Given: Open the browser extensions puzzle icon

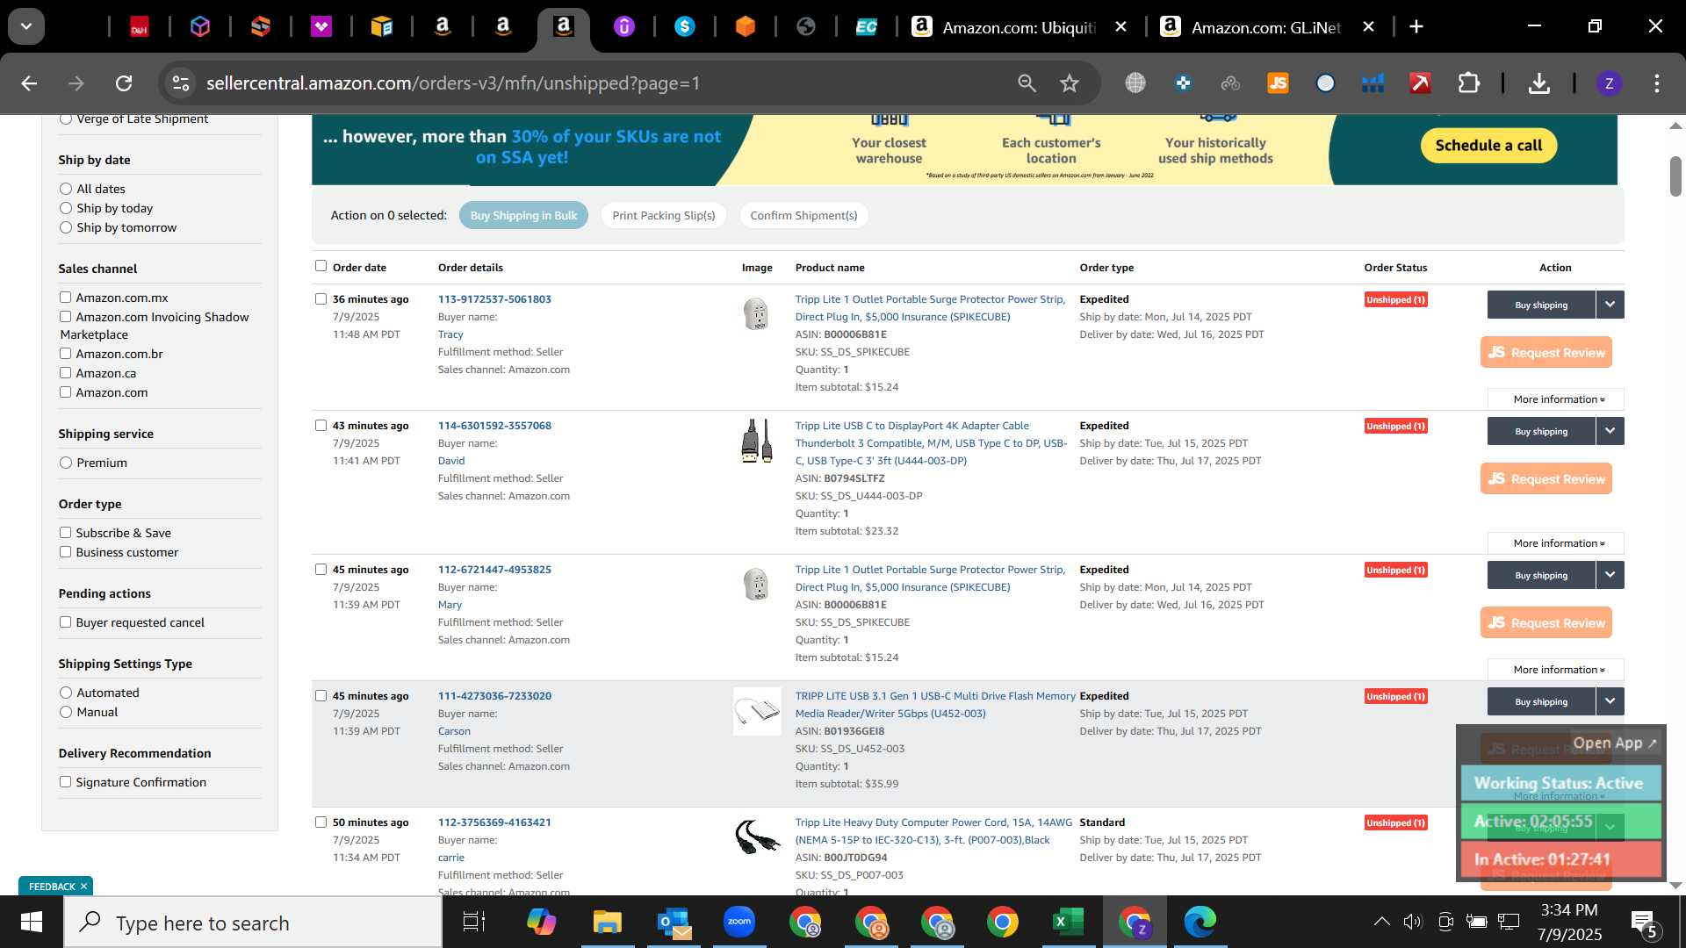Looking at the screenshot, I should pyautogui.click(x=1468, y=83).
